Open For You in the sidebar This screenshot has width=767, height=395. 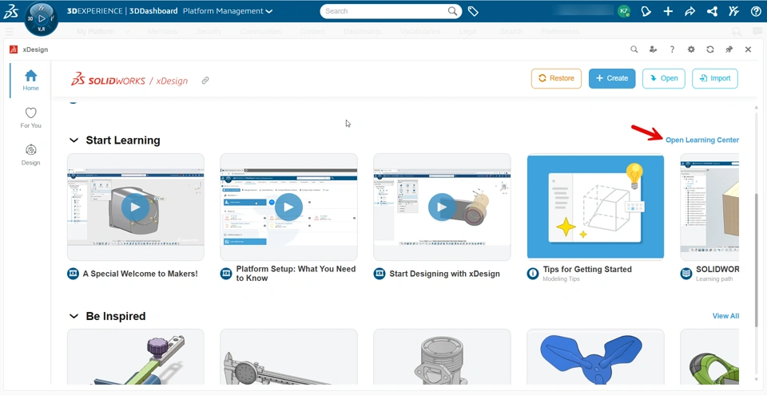(31, 118)
